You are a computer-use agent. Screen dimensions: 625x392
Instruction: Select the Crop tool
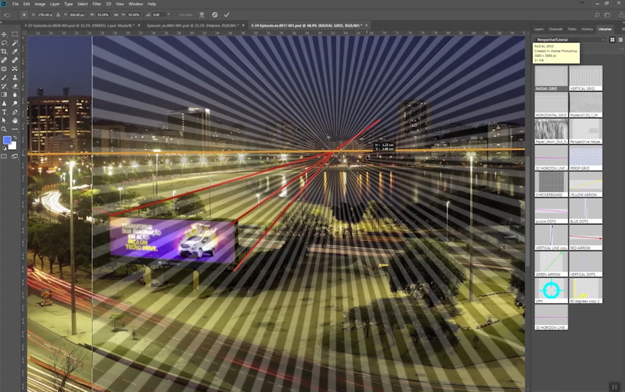(x=4, y=52)
